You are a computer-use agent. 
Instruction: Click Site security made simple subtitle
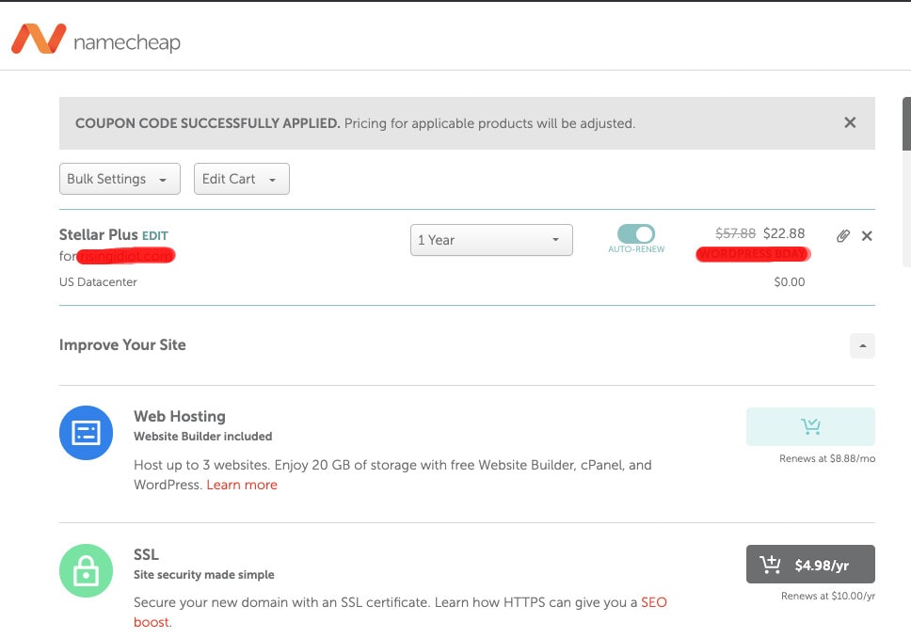[204, 575]
